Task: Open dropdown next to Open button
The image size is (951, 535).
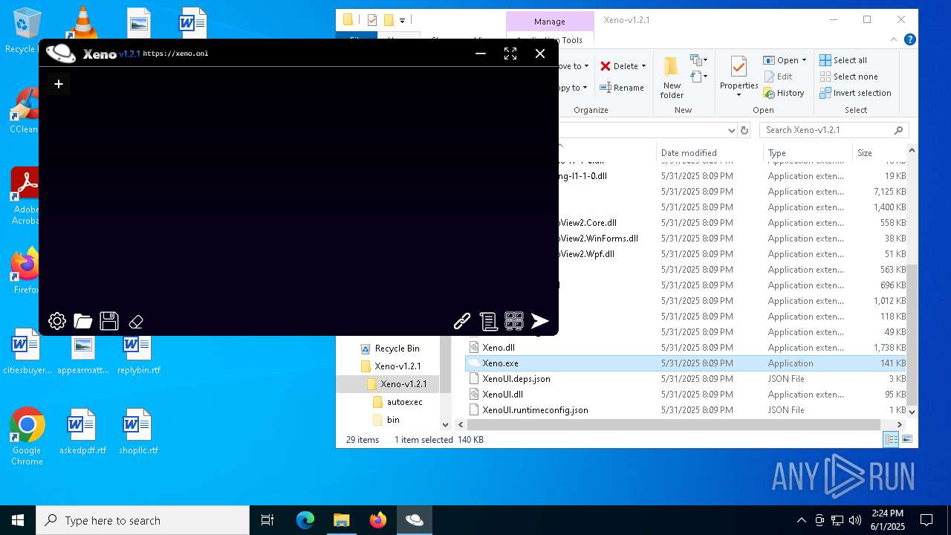Action: (x=804, y=60)
